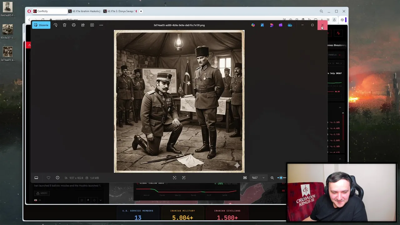This screenshot has width=400, height=225.
Task: Click the browser search magnifier icon
Action: coord(321,11)
